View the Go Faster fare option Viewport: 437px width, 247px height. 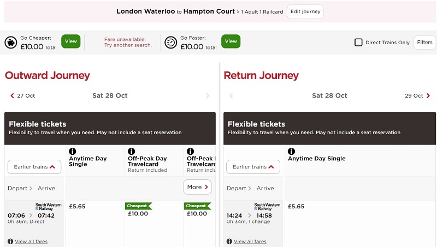click(x=231, y=41)
